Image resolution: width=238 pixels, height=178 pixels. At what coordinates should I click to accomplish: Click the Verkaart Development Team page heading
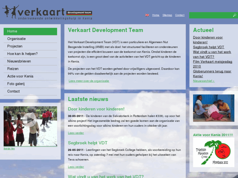pos(105,30)
